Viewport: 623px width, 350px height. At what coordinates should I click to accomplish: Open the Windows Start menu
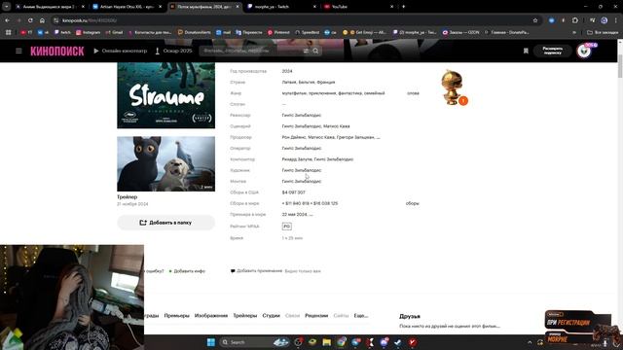[x=211, y=342]
